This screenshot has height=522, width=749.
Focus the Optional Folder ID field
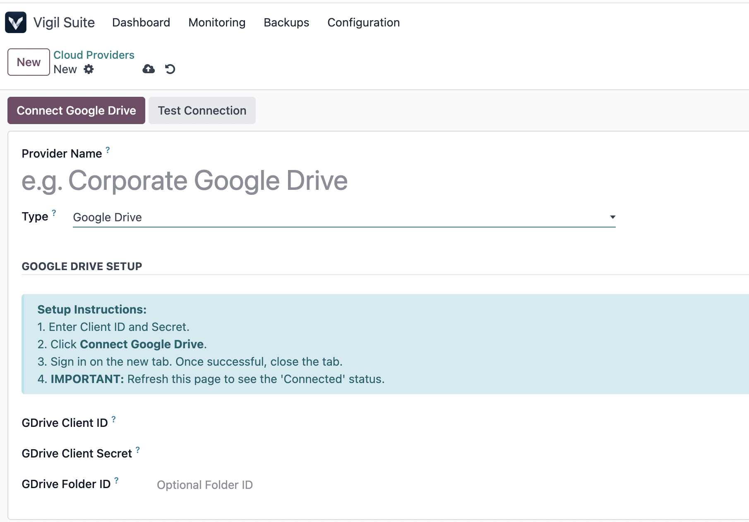[x=453, y=485]
